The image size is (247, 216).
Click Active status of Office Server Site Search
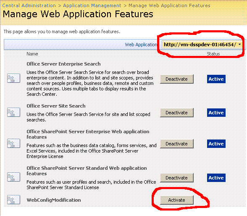[x=216, y=113]
